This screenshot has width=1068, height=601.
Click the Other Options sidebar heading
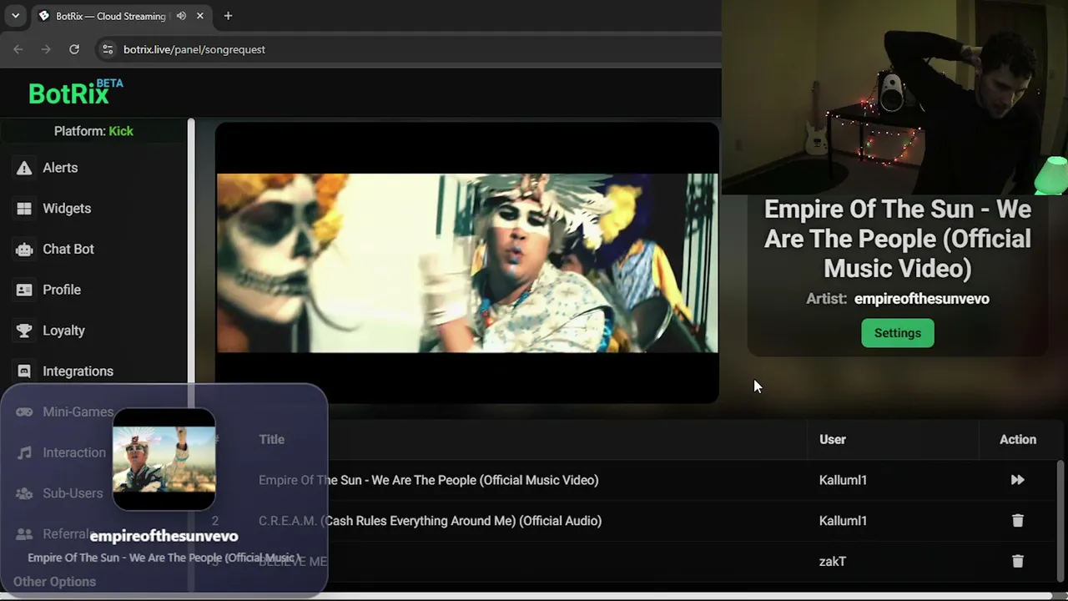click(54, 582)
